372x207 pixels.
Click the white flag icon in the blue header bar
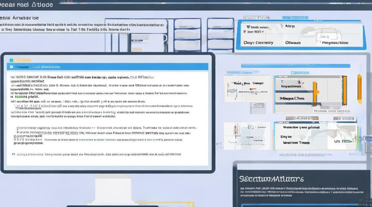pyautogui.click(x=11, y=67)
